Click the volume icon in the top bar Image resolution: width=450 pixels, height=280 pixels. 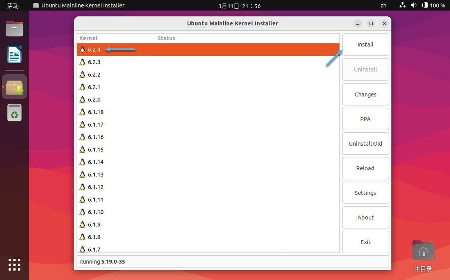(x=414, y=5)
